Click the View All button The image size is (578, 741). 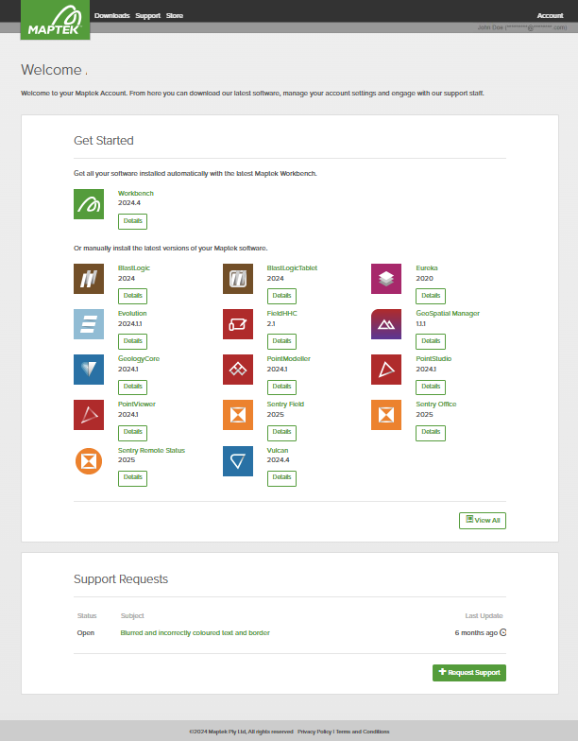[483, 520]
